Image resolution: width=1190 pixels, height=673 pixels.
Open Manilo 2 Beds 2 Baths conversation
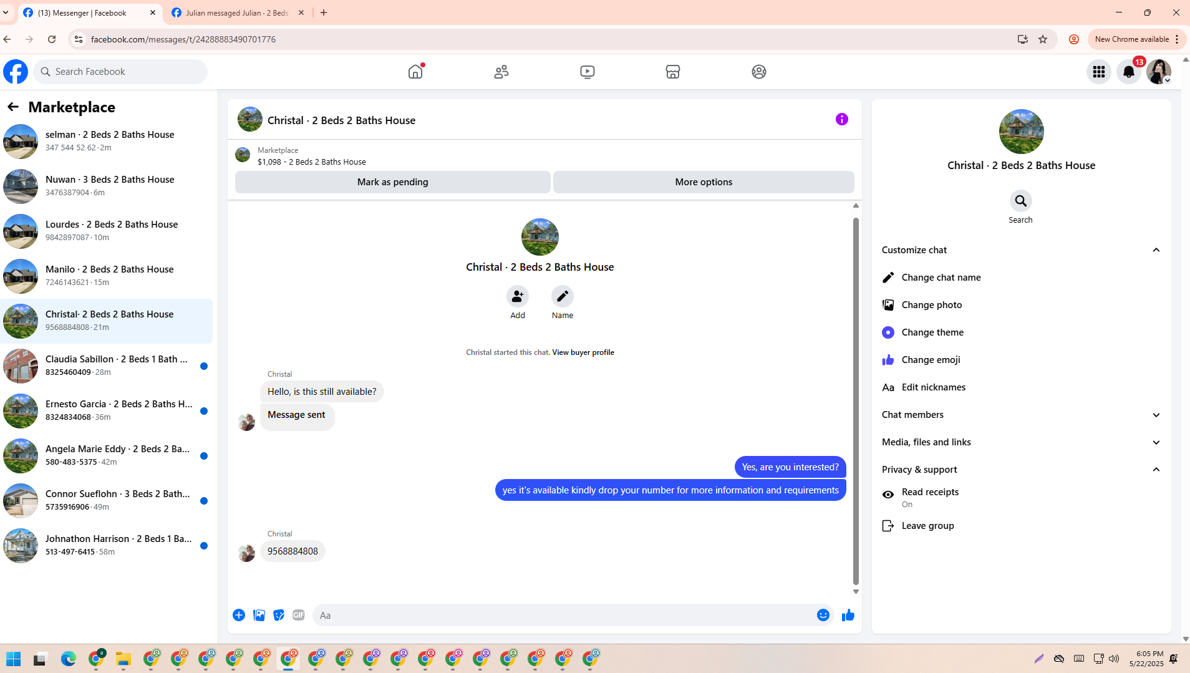tap(107, 276)
